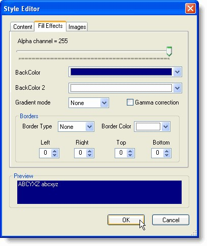Decrease the Left border value
207x246 pixels.
(x=54, y=155)
